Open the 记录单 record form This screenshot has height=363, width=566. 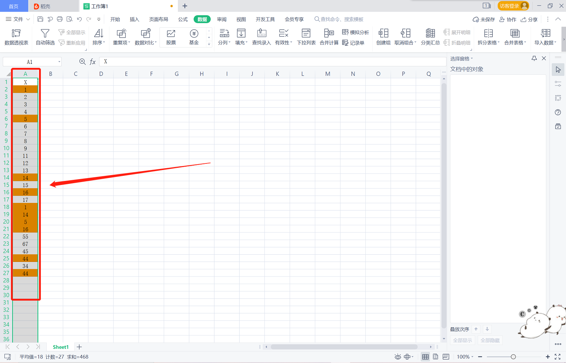[353, 43]
